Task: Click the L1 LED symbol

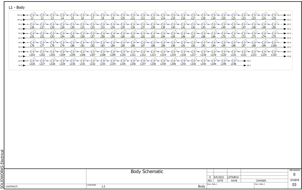Action: pyautogui.click(x=32, y=15)
